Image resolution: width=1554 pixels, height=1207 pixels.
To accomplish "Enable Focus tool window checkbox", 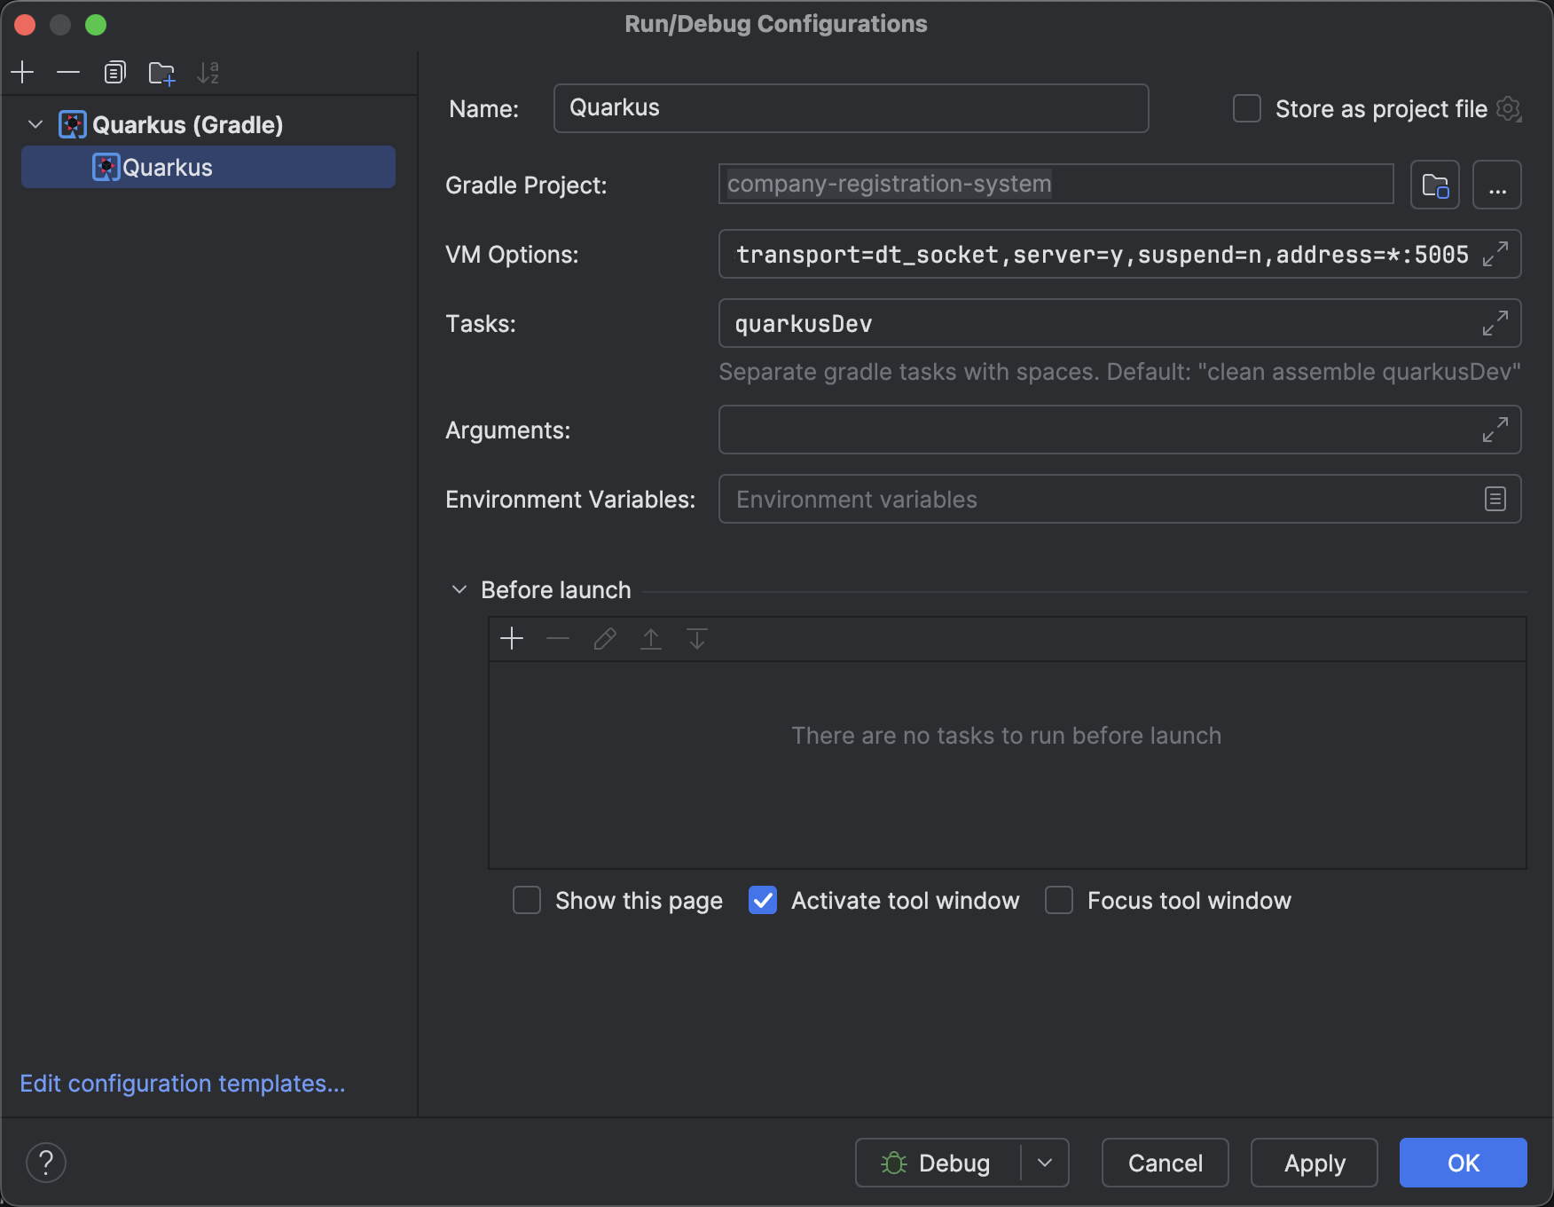I will point(1059,901).
